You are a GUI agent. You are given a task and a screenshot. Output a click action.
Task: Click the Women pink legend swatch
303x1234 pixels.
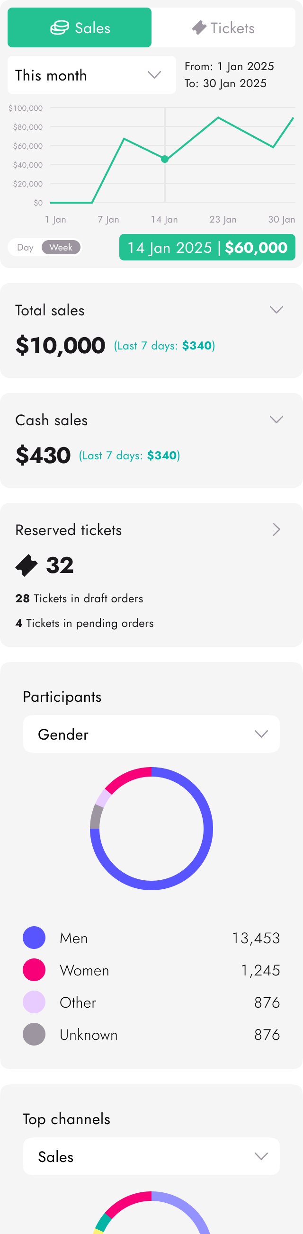coord(34,970)
